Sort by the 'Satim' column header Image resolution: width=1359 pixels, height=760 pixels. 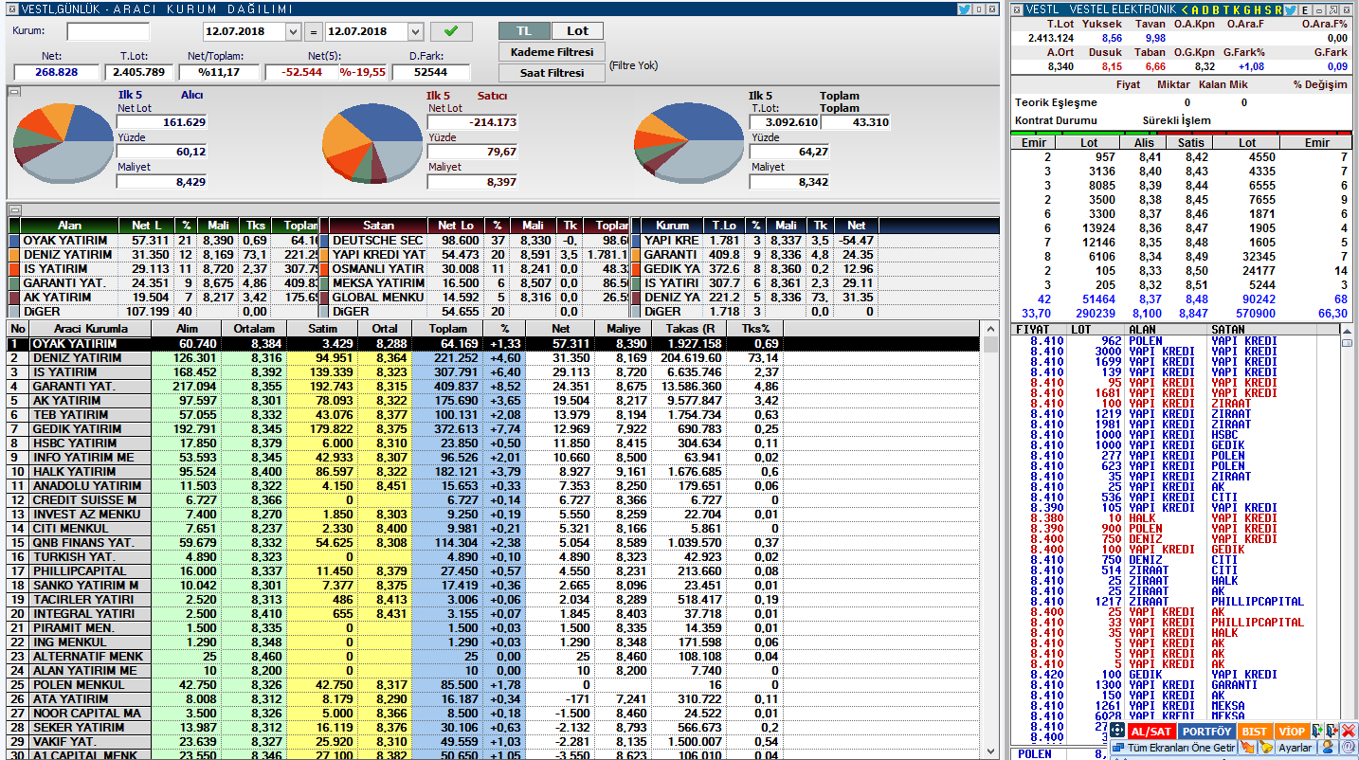click(x=323, y=329)
